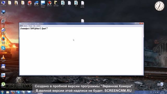Open the Windows Start menu
The height and width of the screenshot is (94, 167).
click(2, 92)
